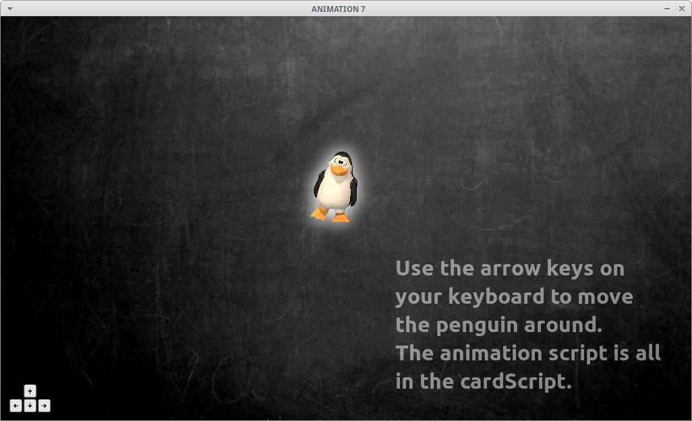Image resolution: width=692 pixels, height=421 pixels.
Task: Minimize the ANIMATION 7 window
Action: [667, 9]
